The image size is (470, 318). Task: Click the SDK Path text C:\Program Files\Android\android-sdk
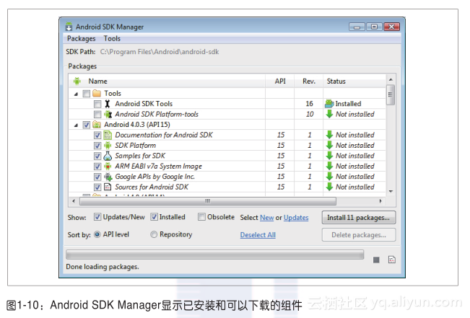(x=160, y=52)
